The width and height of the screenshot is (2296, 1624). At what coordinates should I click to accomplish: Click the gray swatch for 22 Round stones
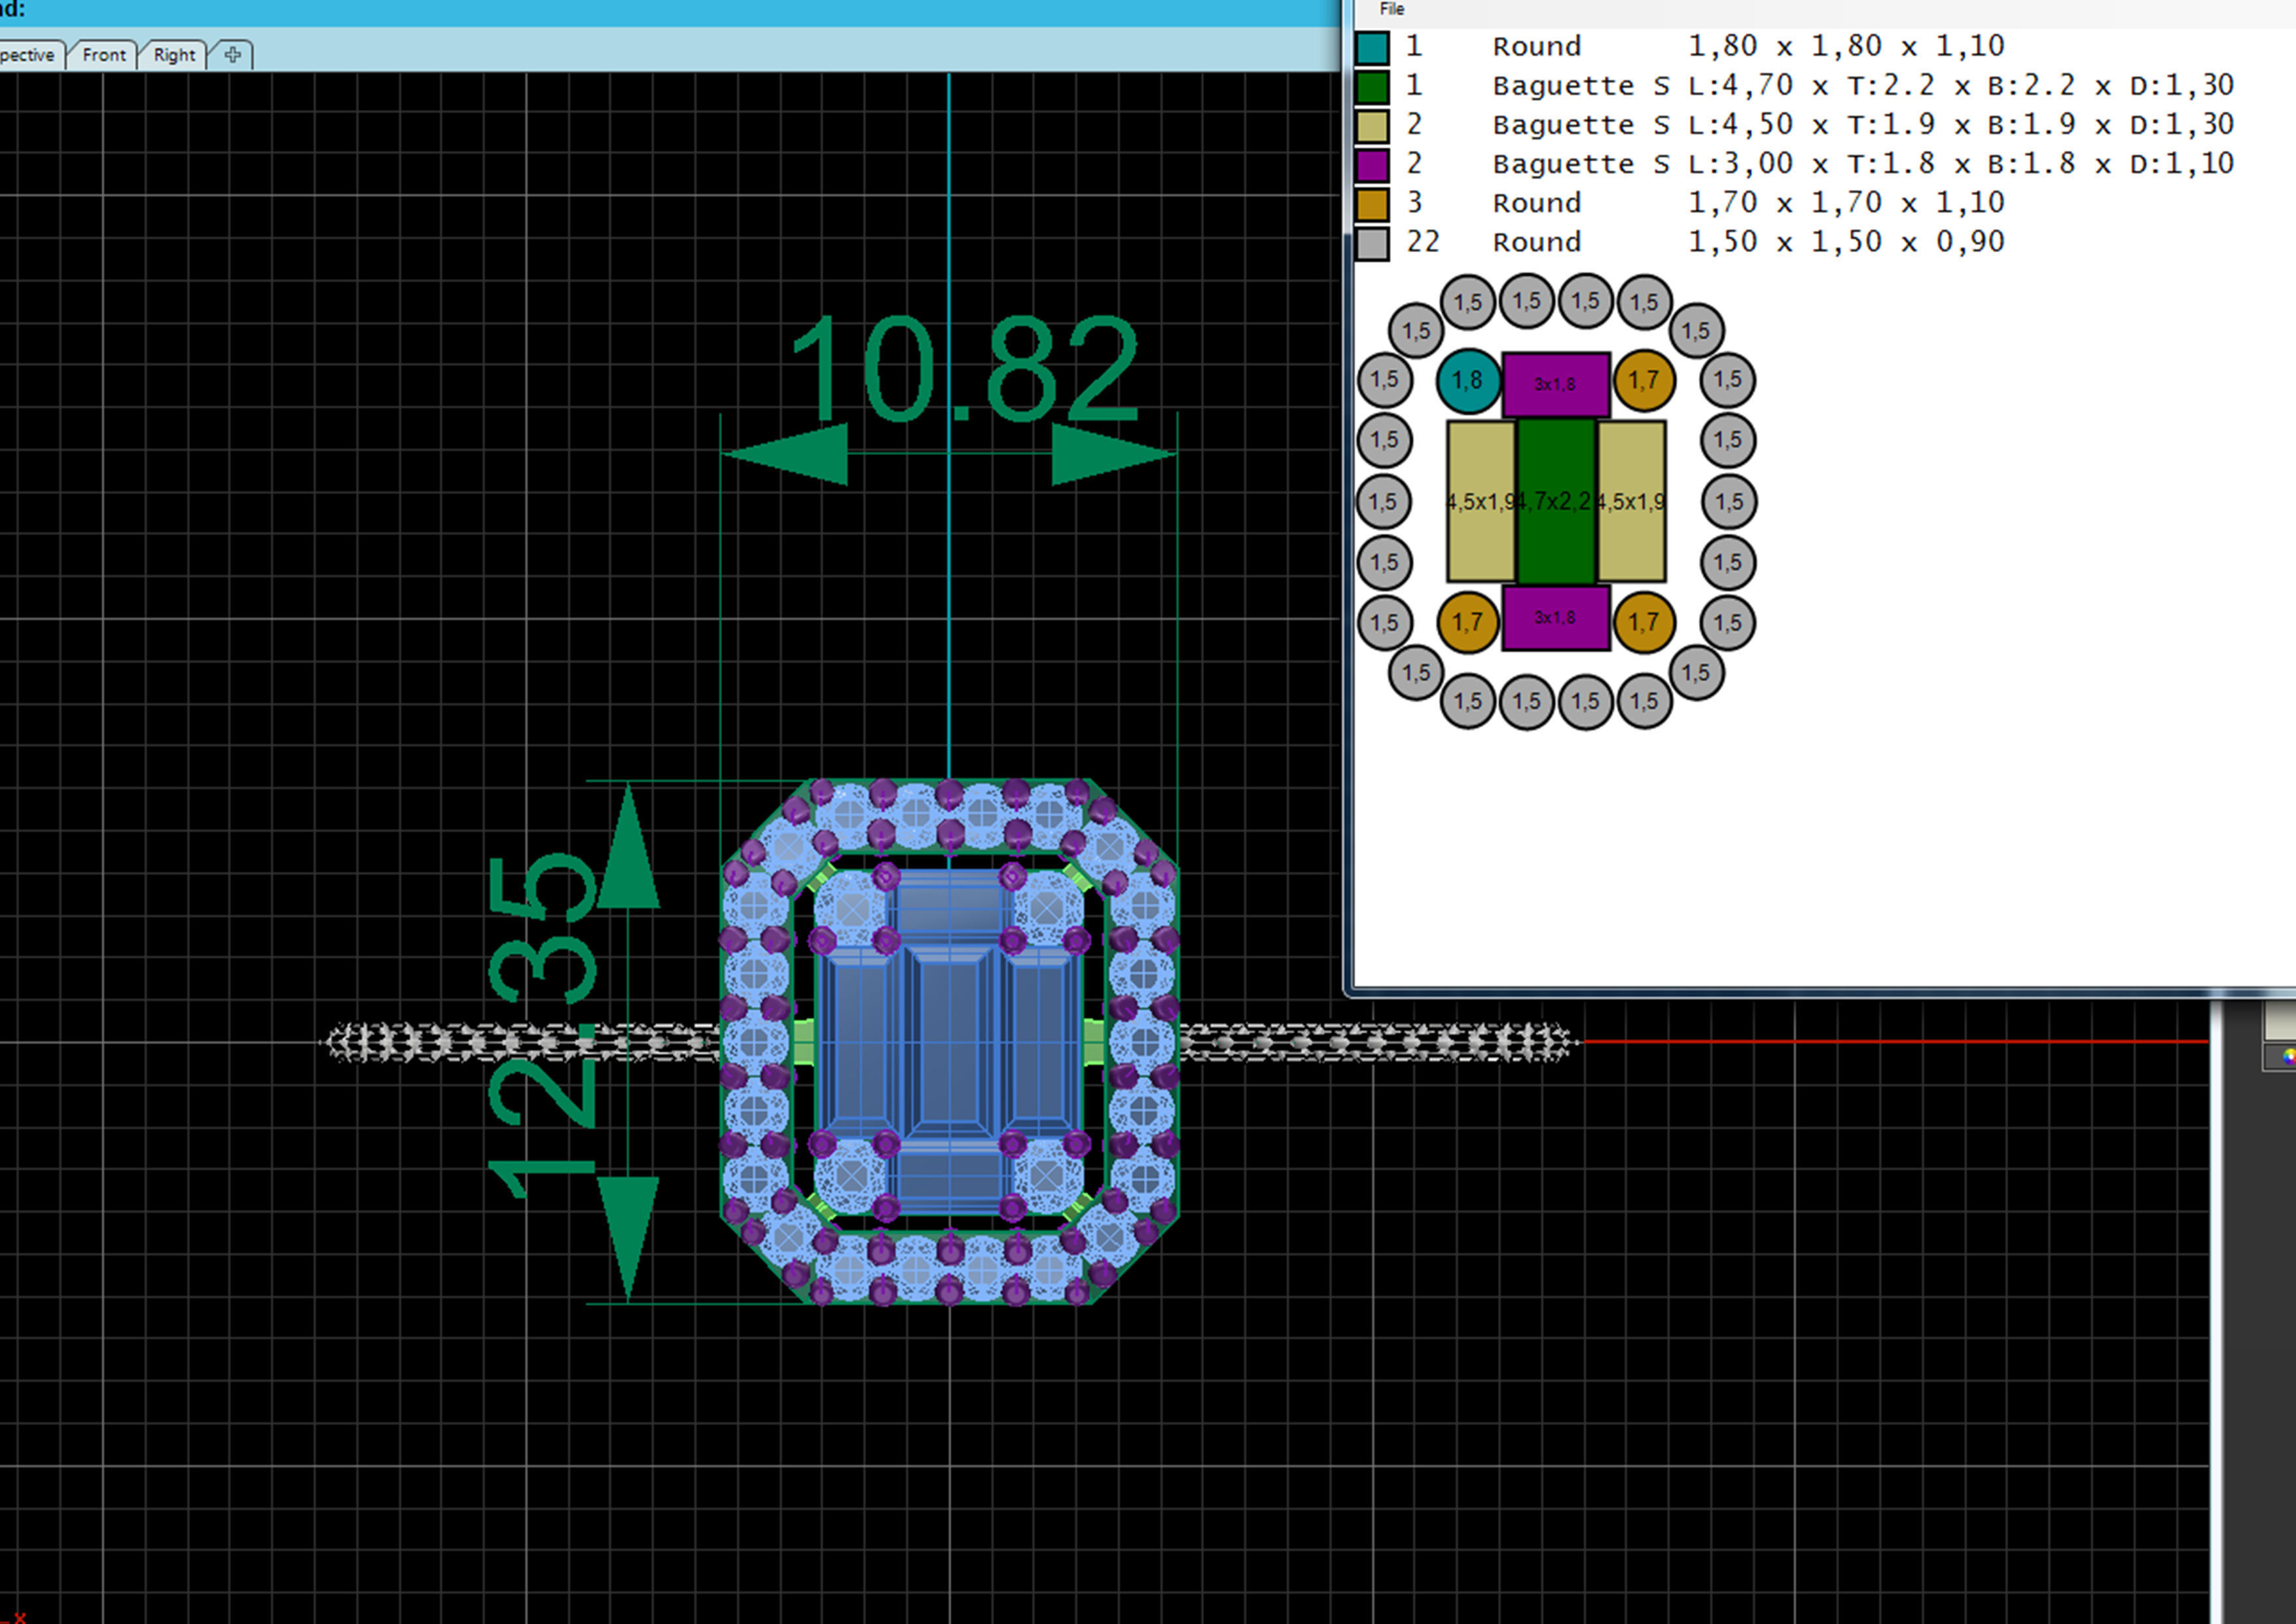[1372, 242]
